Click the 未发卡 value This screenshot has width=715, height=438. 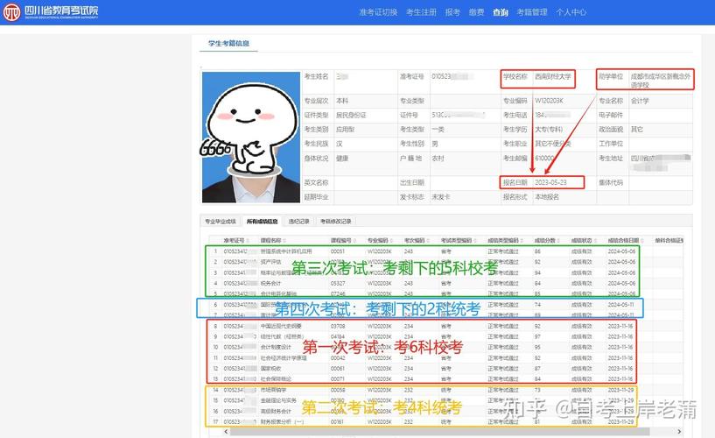pos(441,197)
